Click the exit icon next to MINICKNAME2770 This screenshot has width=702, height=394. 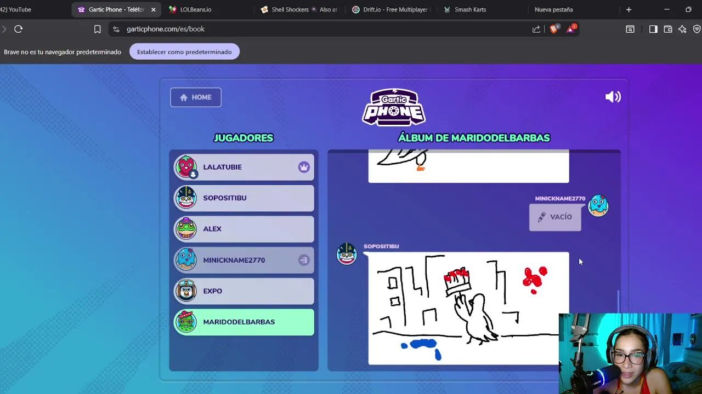(304, 260)
